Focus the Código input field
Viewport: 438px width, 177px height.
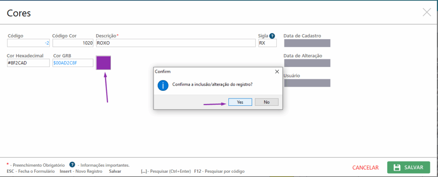pos(29,43)
